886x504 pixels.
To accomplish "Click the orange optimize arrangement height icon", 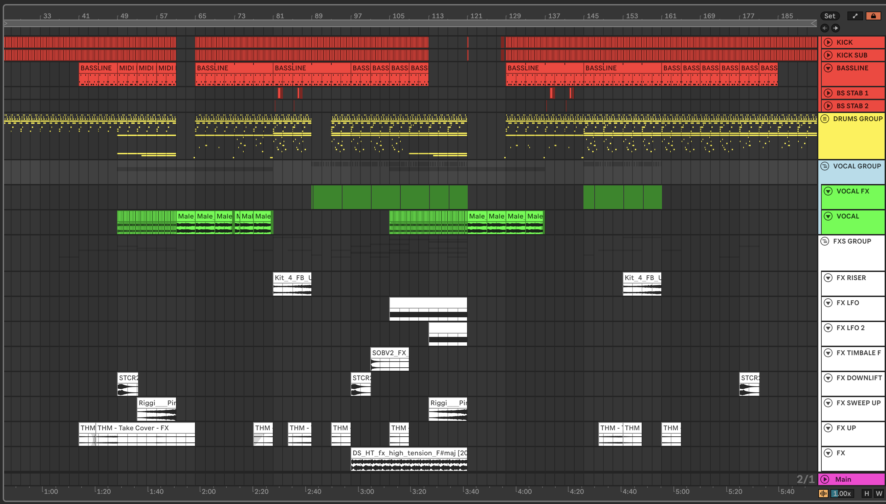I will [x=823, y=494].
